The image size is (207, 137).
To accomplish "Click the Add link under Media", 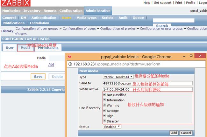I will pos(51,65).
